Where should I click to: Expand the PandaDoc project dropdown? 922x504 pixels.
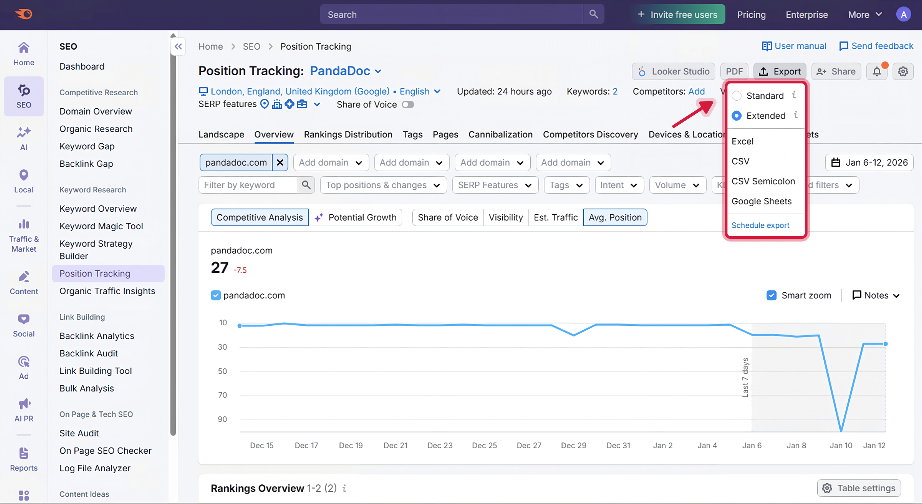[379, 71]
